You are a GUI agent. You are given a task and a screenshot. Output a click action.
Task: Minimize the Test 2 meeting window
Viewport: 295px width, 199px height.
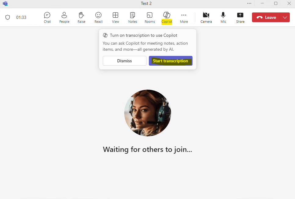click(262, 3)
